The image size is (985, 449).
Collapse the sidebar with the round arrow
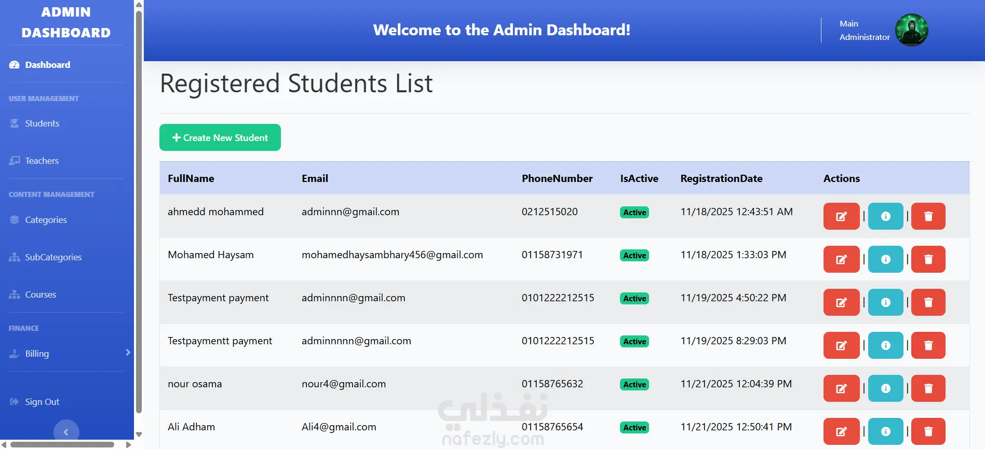click(66, 432)
